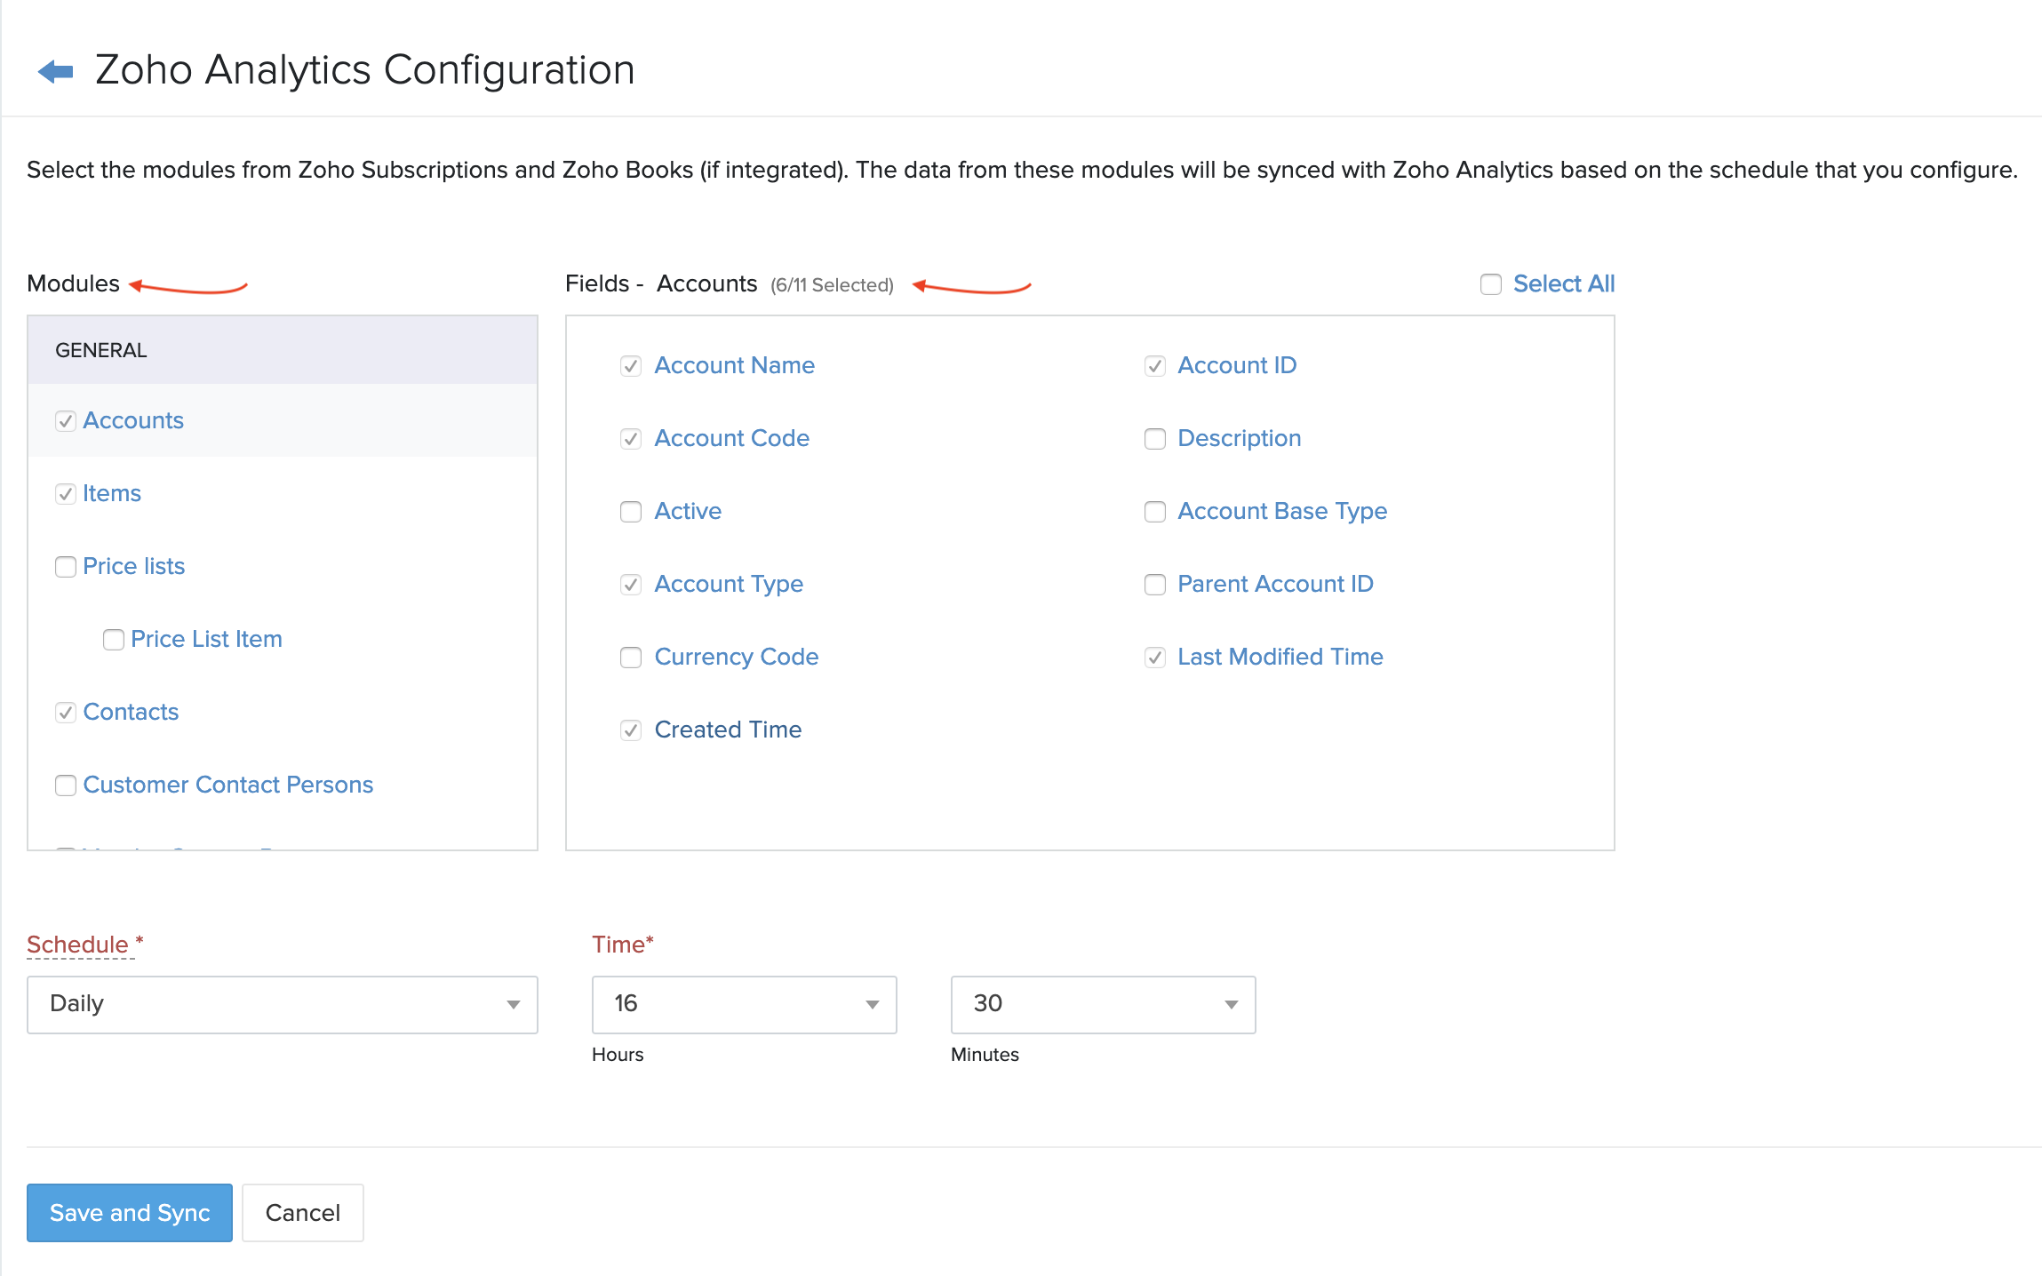Open the Schedule dropdown showing Daily
The image size is (2042, 1276).
[282, 1004]
